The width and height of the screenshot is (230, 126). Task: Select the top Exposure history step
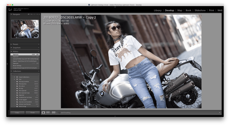25,54
